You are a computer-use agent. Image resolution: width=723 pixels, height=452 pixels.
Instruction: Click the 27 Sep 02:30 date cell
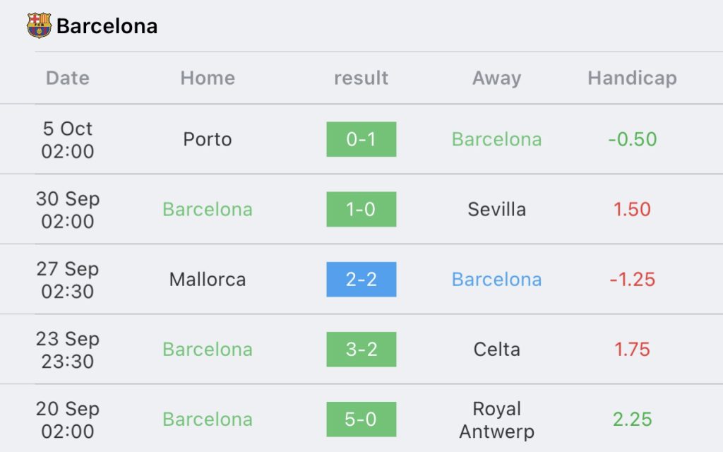tap(68, 280)
